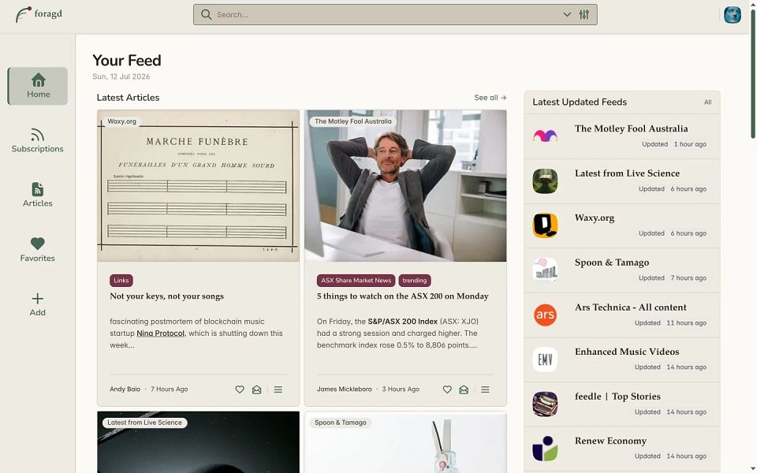Go to Subscriptions in sidebar
The width and height of the screenshot is (757, 473).
(x=38, y=140)
